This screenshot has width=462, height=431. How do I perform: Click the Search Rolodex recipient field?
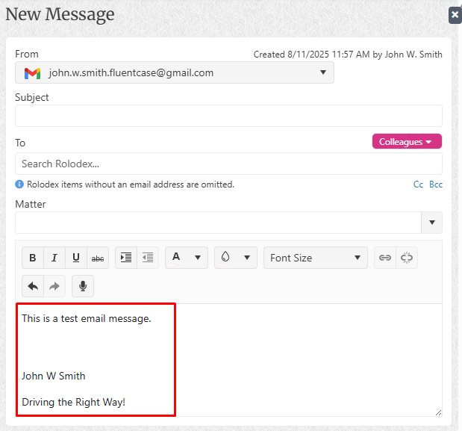(x=228, y=164)
